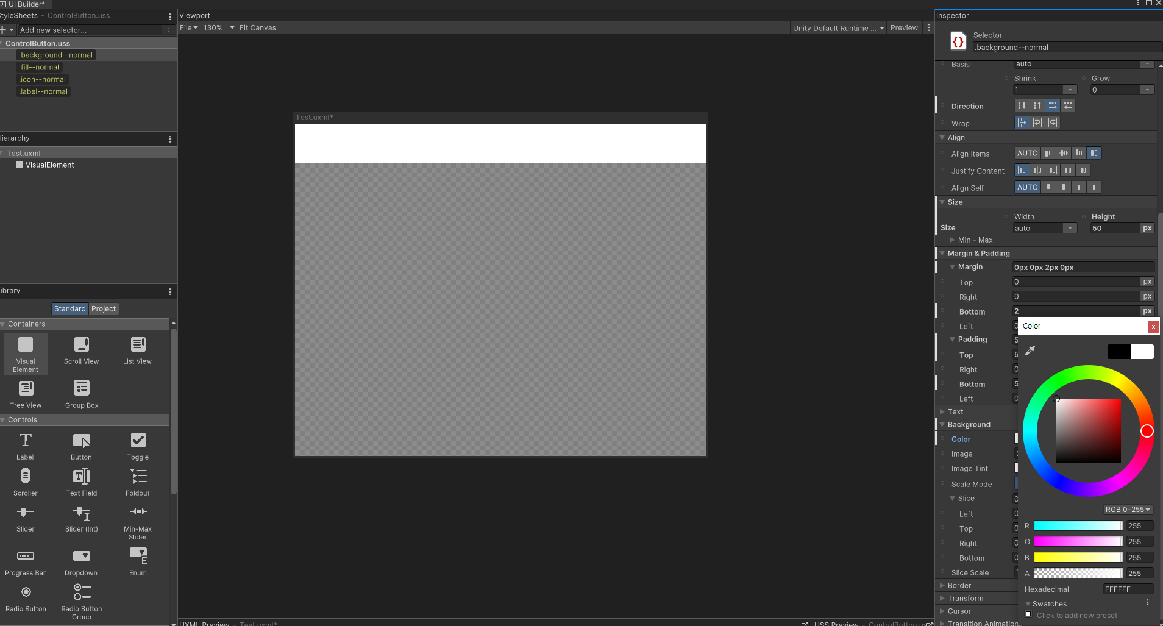
Task: Set Align Self to flex-end icon
Action: [x=1079, y=188]
